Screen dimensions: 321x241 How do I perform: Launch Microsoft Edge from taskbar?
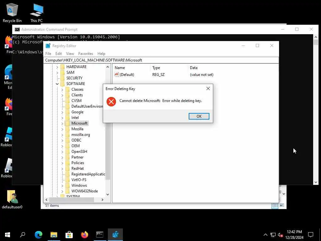pyautogui.click(x=38, y=234)
